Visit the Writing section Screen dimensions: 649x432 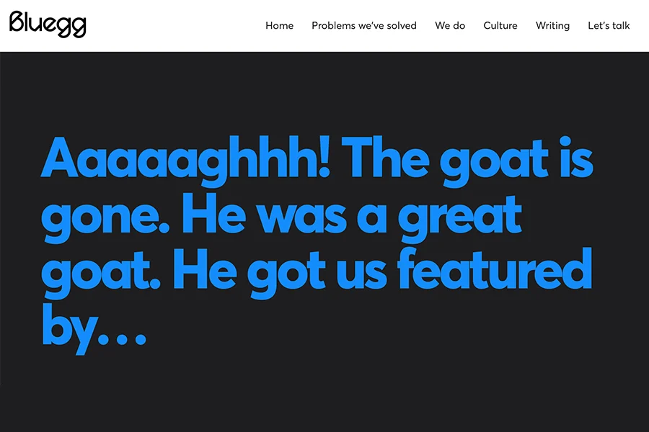pyautogui.click(x=552, y=26)
